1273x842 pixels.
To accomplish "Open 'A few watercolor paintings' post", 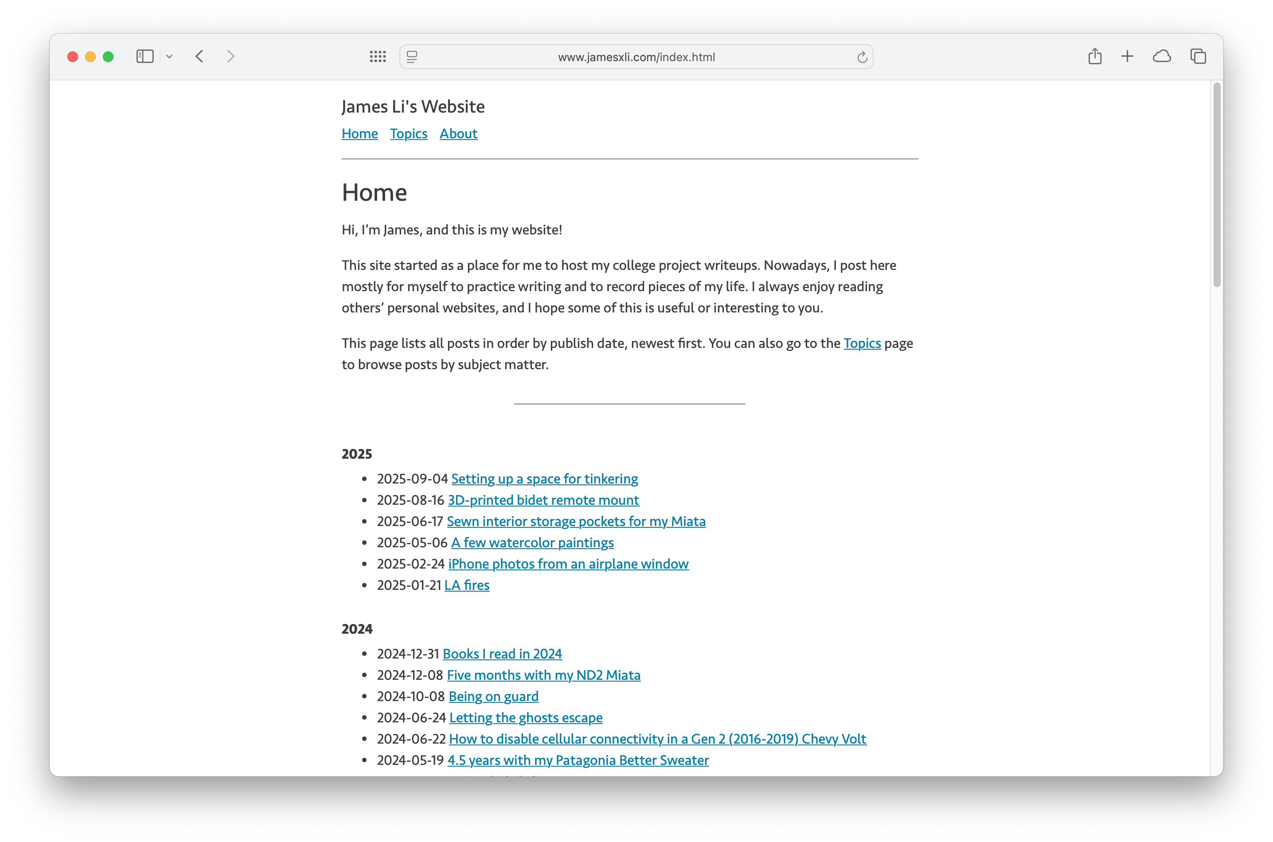I will point(532,542).
